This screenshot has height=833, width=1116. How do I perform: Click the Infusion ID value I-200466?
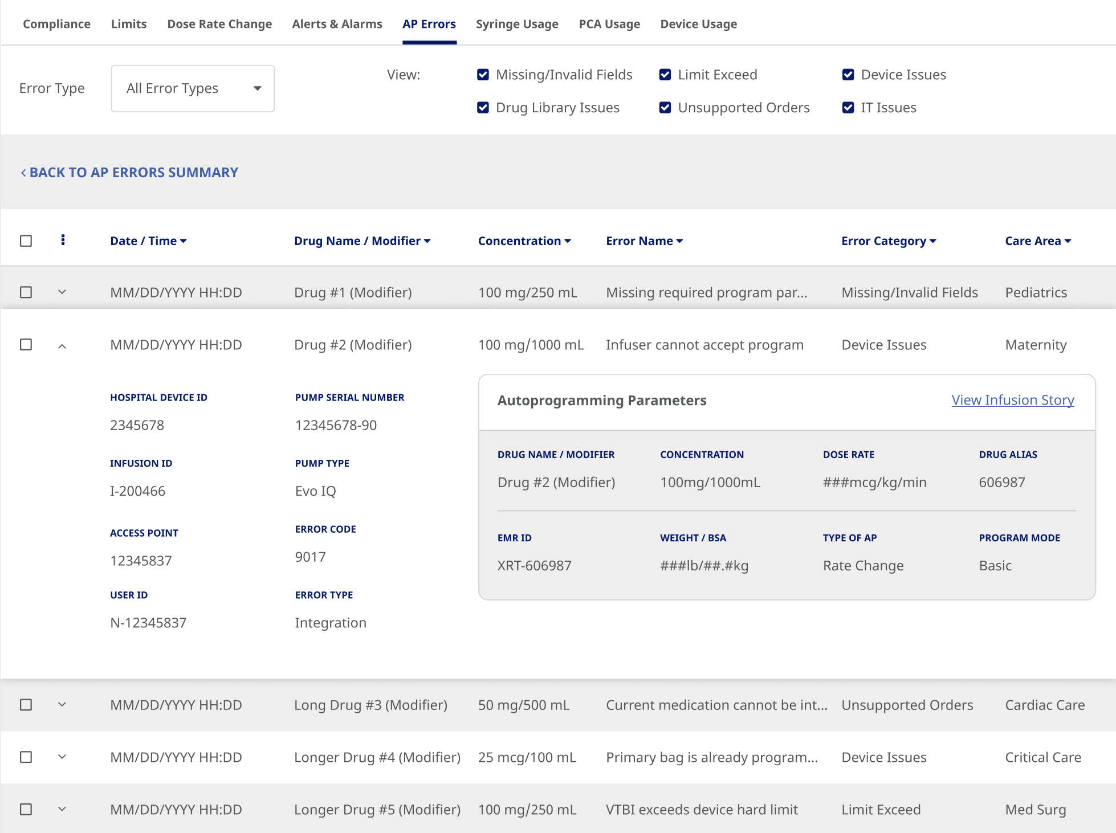click(137, 491)
